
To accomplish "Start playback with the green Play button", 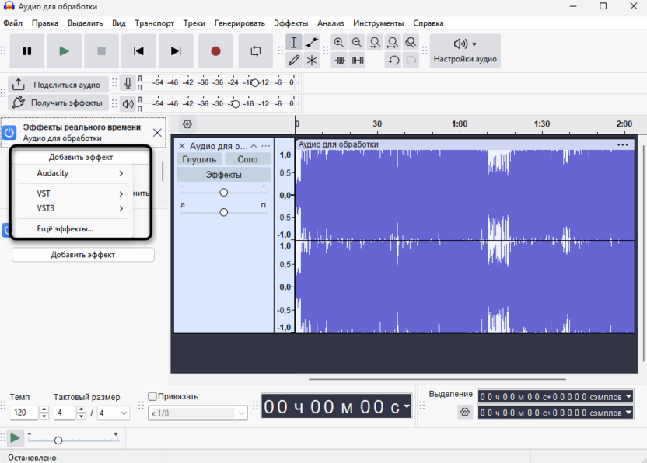I will [x=64, y=51].
